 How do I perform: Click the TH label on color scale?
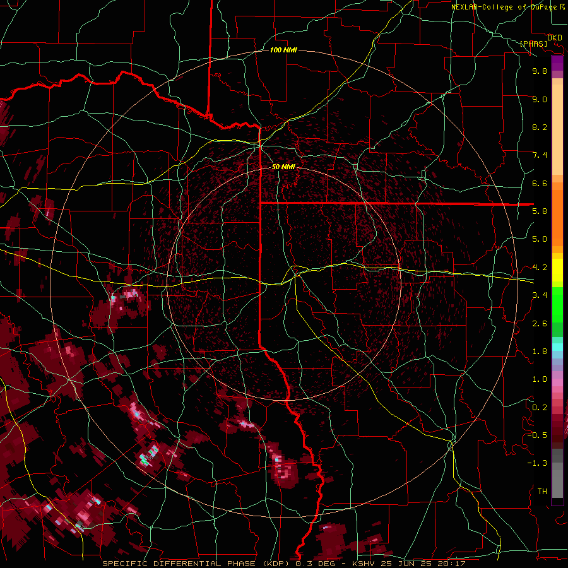pyautogui.click(x=542, y=492)
